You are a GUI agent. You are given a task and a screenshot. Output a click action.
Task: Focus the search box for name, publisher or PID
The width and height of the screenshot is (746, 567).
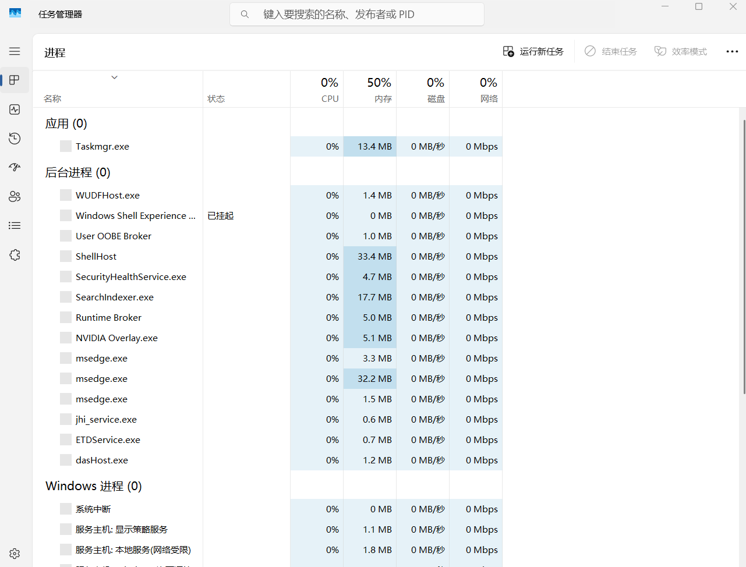357,15
